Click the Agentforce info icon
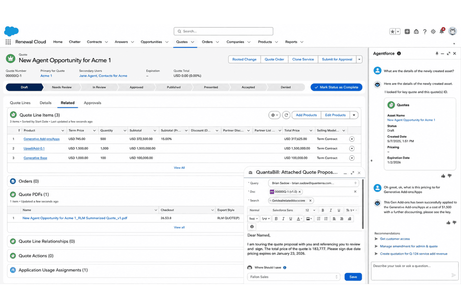 pyautogui.click(x=399, y=53)
